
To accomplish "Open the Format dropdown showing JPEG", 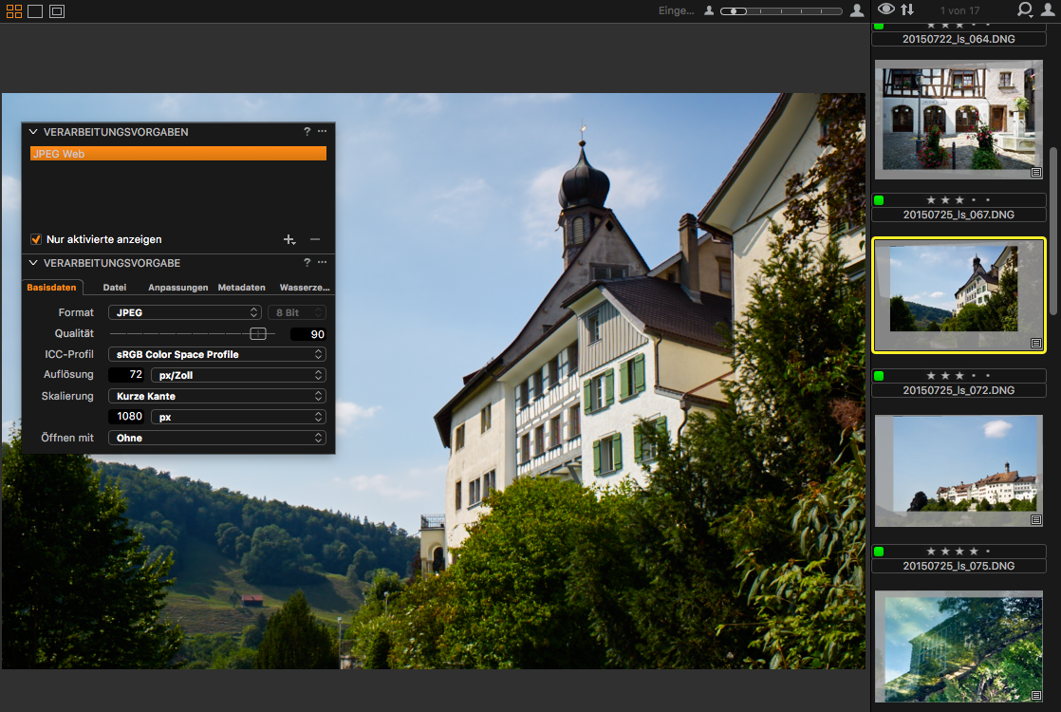I will [x=185, y=312].
